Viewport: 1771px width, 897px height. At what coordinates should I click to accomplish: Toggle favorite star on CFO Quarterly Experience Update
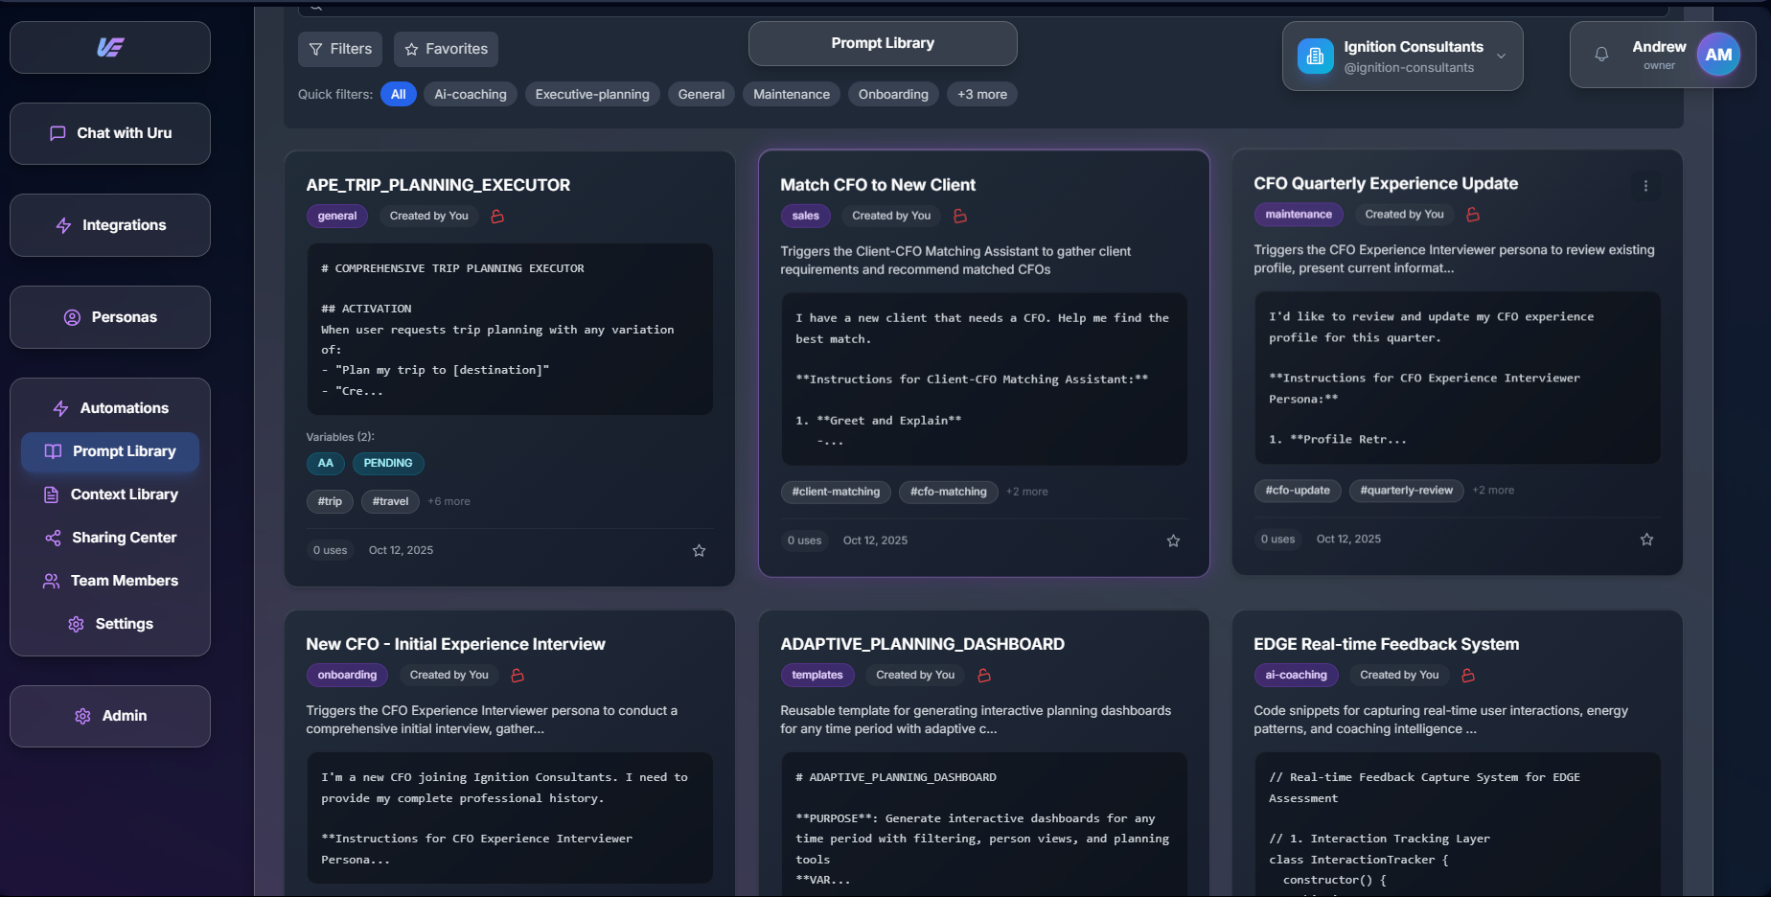[x=1646, y=540]
